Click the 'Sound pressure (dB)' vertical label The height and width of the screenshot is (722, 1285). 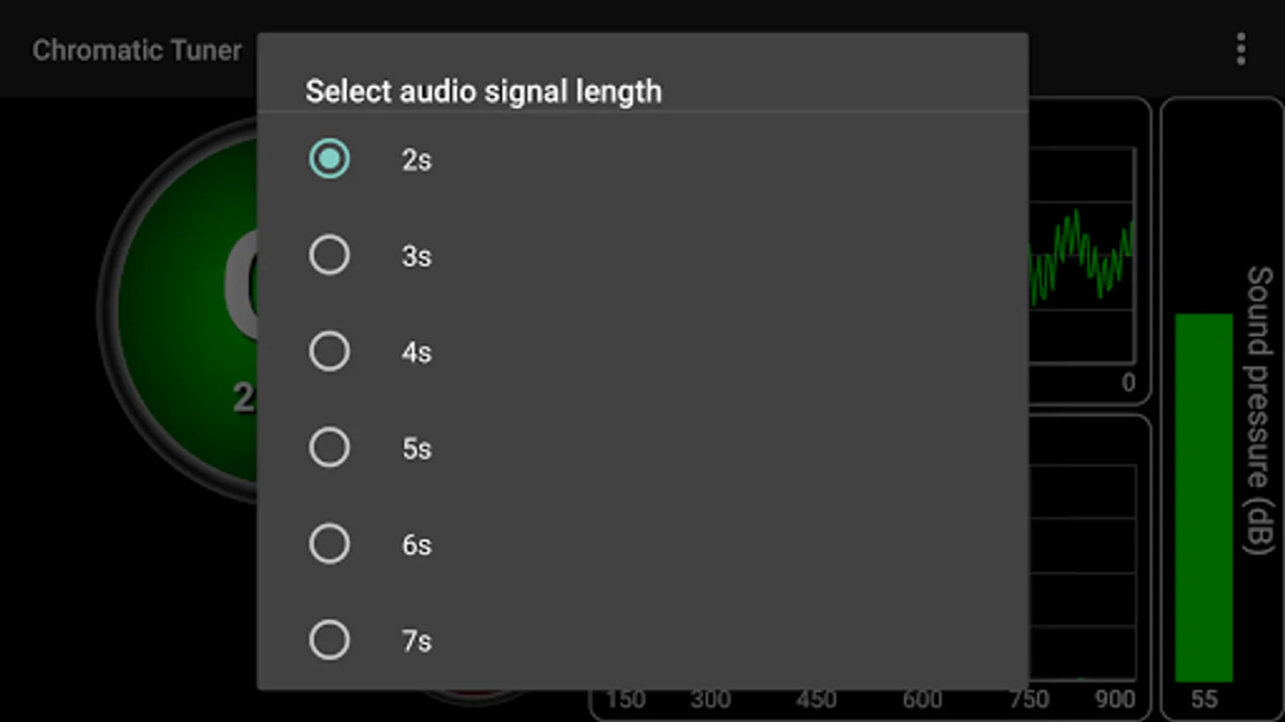click(1258, 409)
